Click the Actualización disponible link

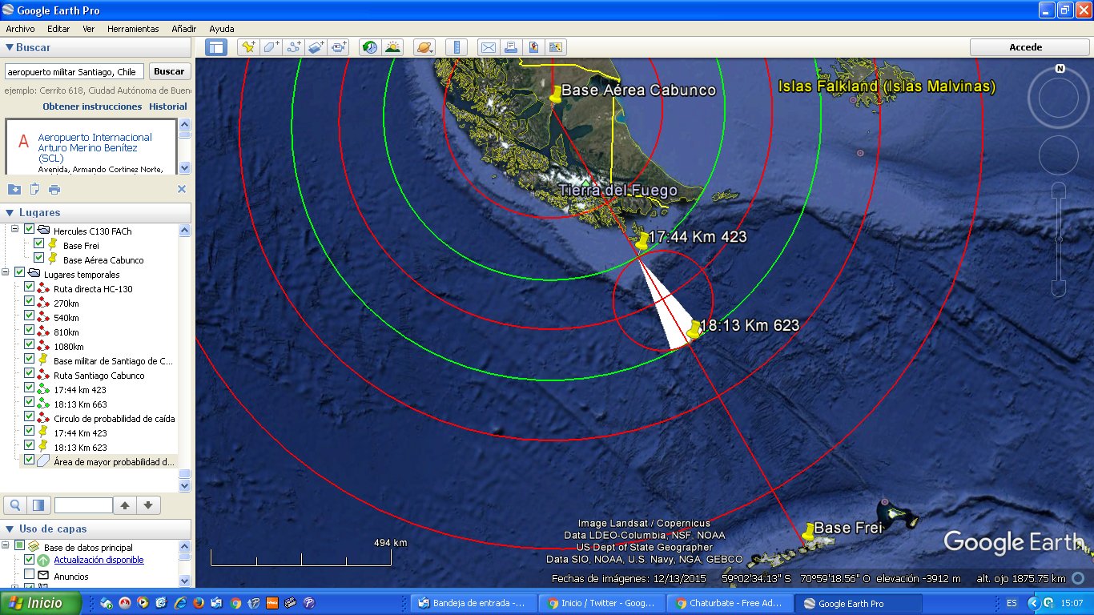pos(99,560)
